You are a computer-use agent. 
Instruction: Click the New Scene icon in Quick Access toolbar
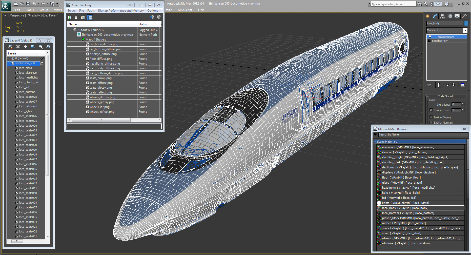tap(16, 4)
